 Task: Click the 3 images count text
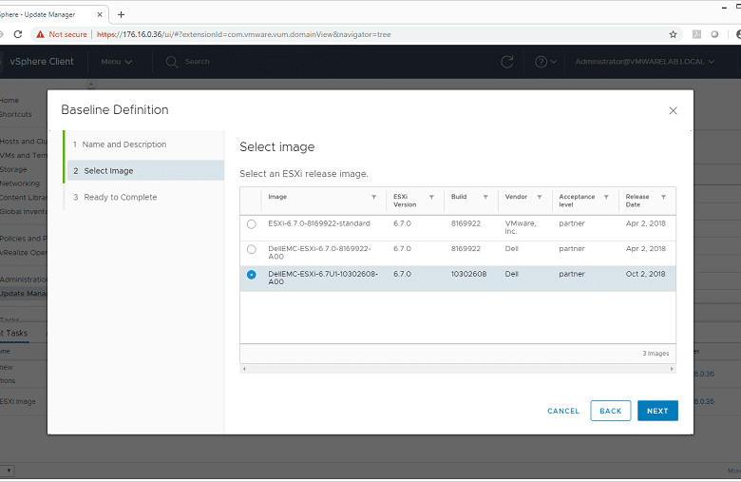(x=655, y=354)
